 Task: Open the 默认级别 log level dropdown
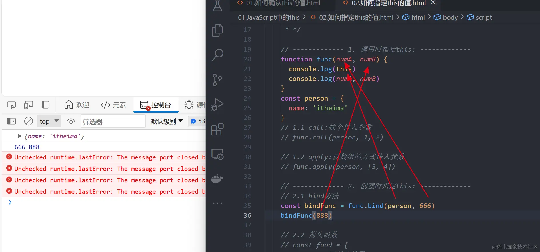coord(167,121)
